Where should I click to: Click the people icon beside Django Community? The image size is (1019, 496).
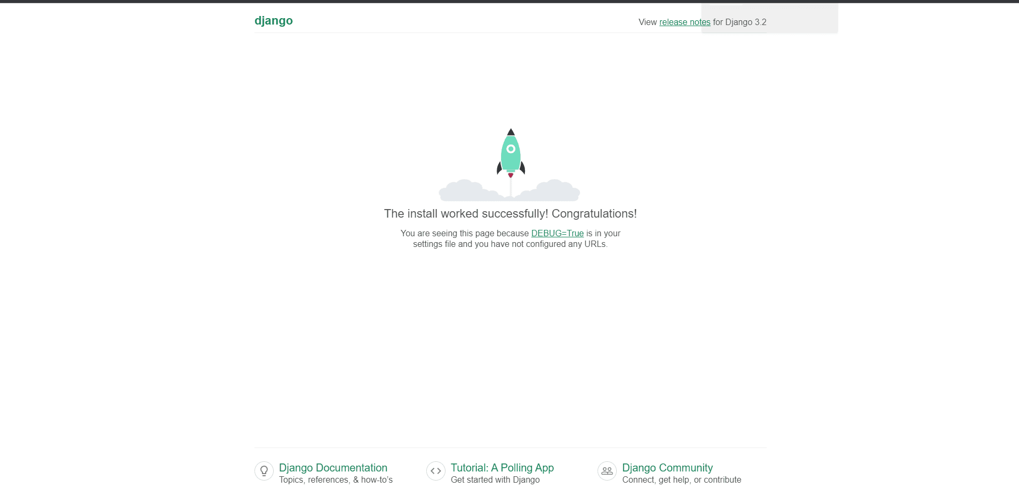point(607,471)
